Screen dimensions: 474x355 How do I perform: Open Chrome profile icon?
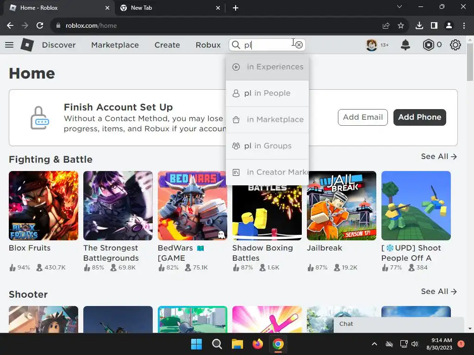(449, 26)
